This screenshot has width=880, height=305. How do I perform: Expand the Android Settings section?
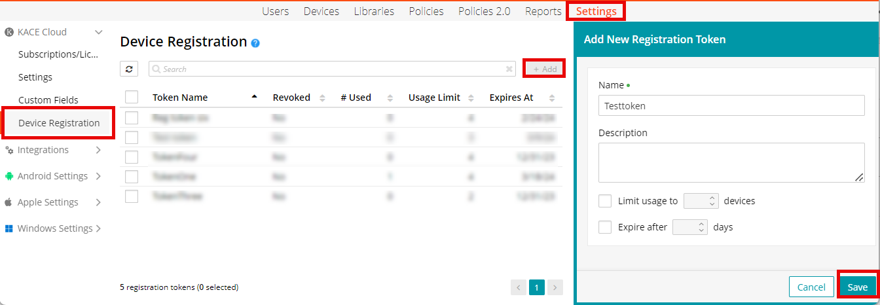click(x=98, y=176)
